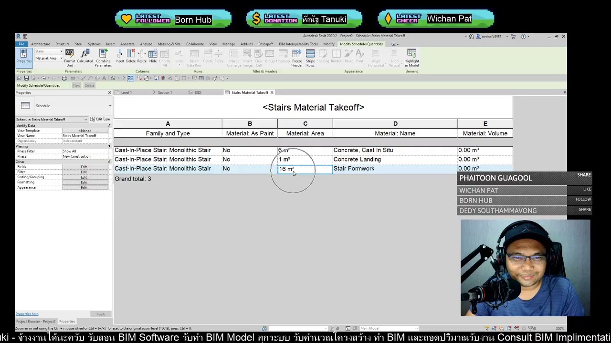Toggle Stripe Rows
This screenshot has width=611, height=343.
(x=310, y=58)
